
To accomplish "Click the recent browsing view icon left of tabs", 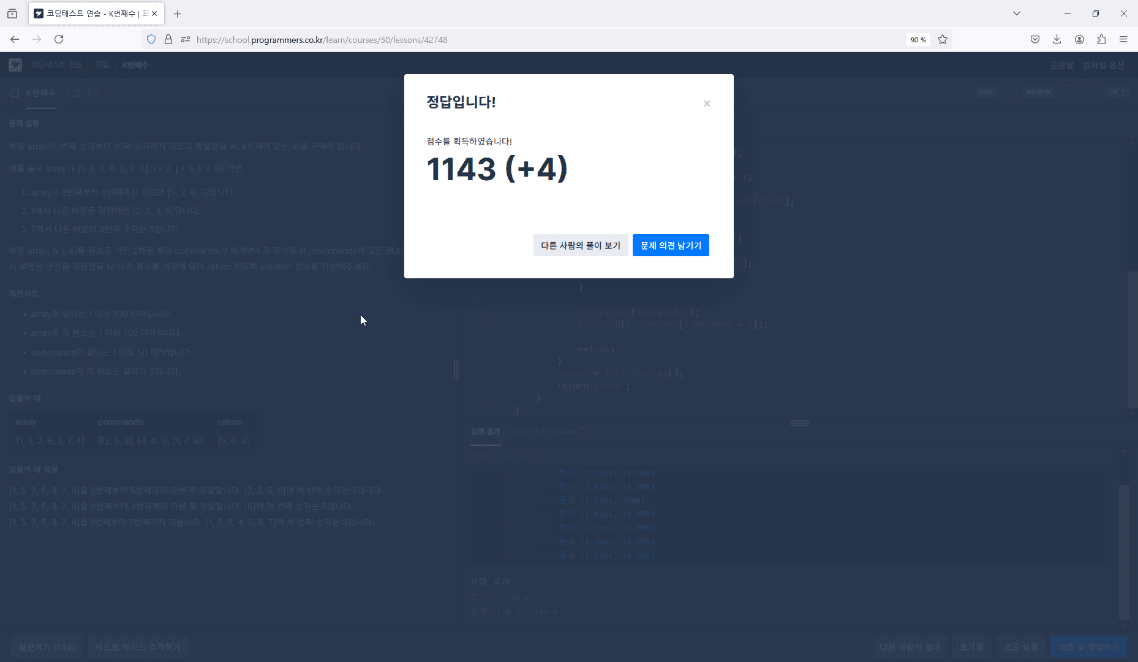I will pyautogui.click(x=12, y=13).
